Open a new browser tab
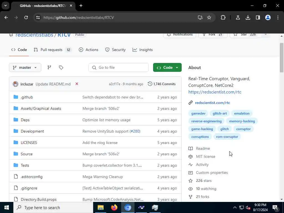Viewport: 284px width, 213px height. (81, 6)
